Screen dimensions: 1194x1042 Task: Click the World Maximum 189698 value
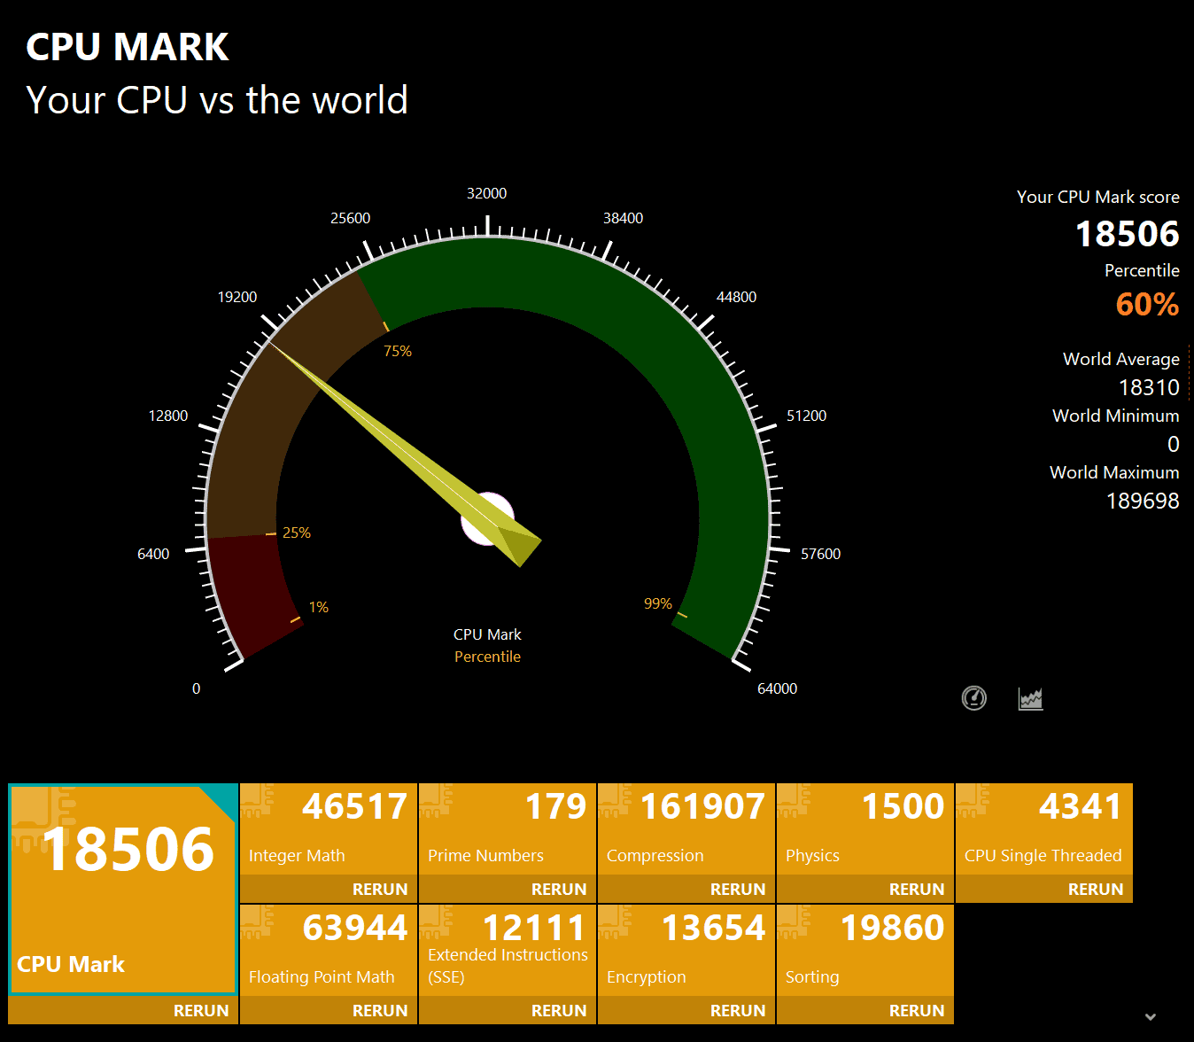(1143, 501)
